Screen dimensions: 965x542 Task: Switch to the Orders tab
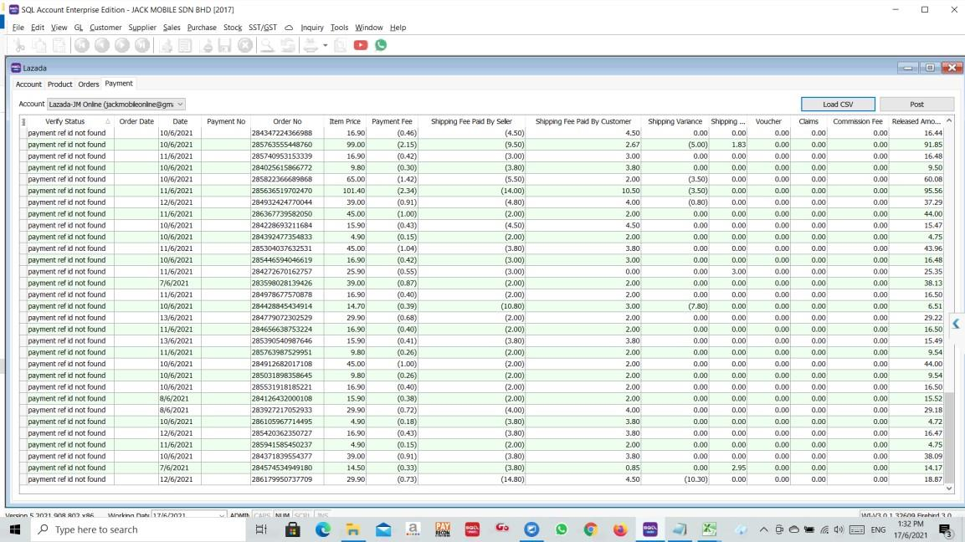89,84
